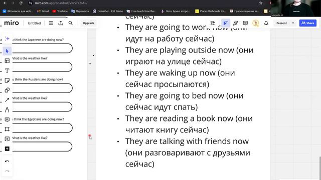Focus the miro.com address bar
This screenshot has height=180, width=321.
tap(143, 3)
